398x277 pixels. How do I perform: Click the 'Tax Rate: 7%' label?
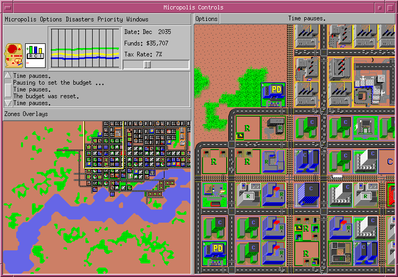tap(143, 54)
